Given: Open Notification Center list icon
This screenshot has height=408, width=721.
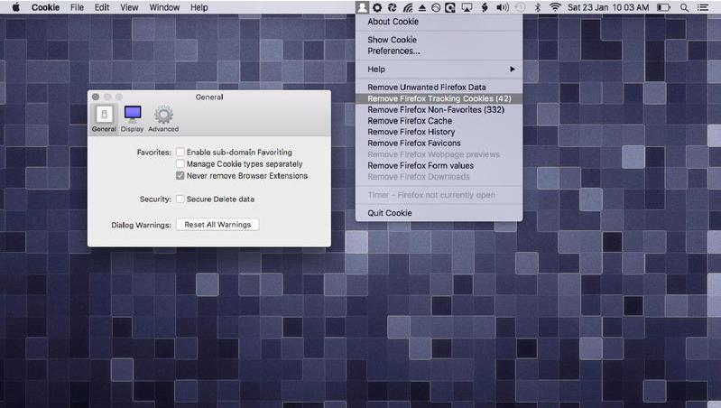Looking at the screenshot, I should [x=704, y=7].
